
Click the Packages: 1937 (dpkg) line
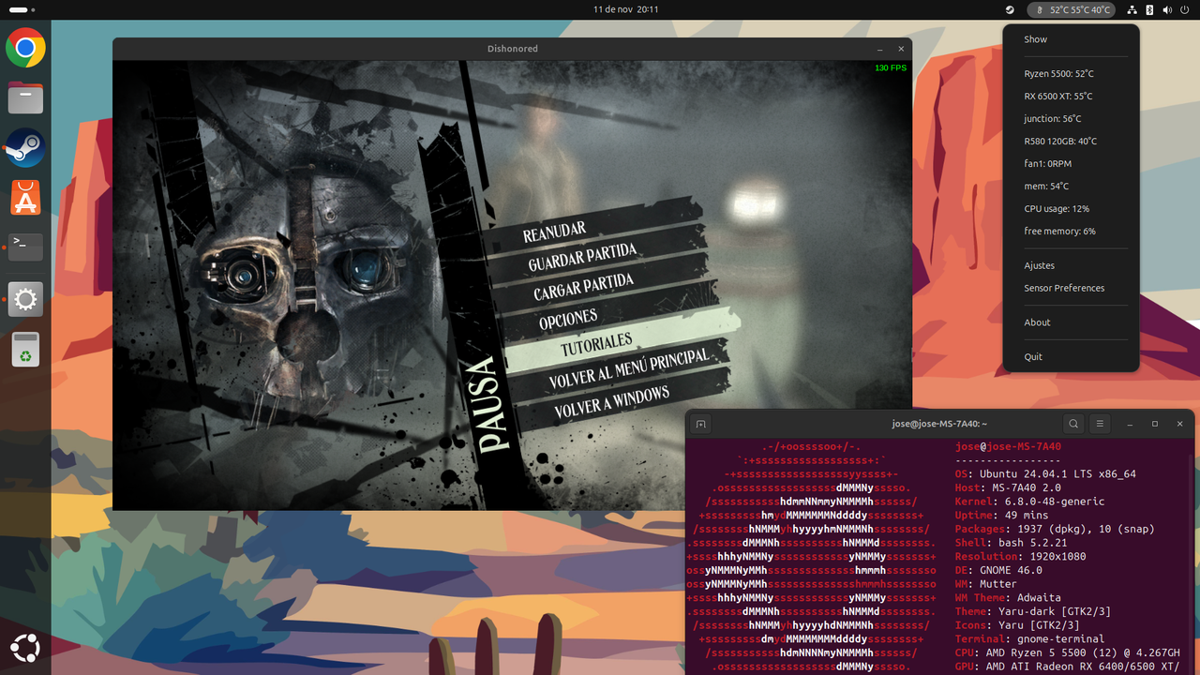1055,529
